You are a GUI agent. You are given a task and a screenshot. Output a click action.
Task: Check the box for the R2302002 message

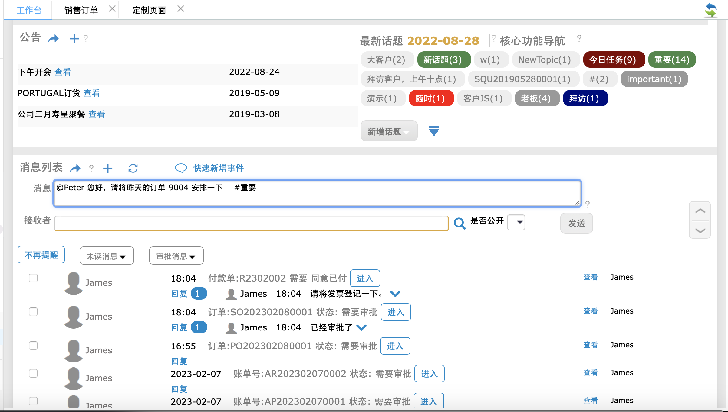(x=33, y=278)
